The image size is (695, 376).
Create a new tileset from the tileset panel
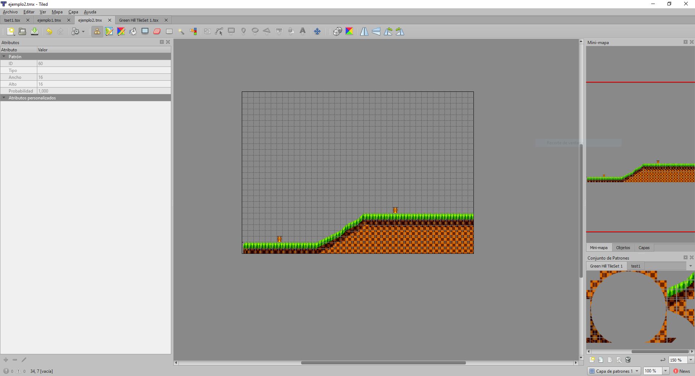[593, 360]
